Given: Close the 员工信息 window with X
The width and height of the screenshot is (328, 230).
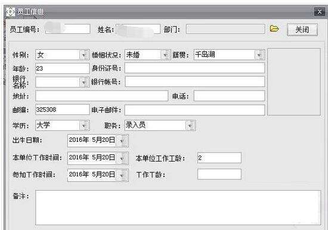Looking at the screenshot, I should click(320, 12).
